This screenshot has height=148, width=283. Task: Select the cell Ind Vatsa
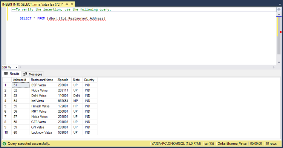[x=43, y=101]
